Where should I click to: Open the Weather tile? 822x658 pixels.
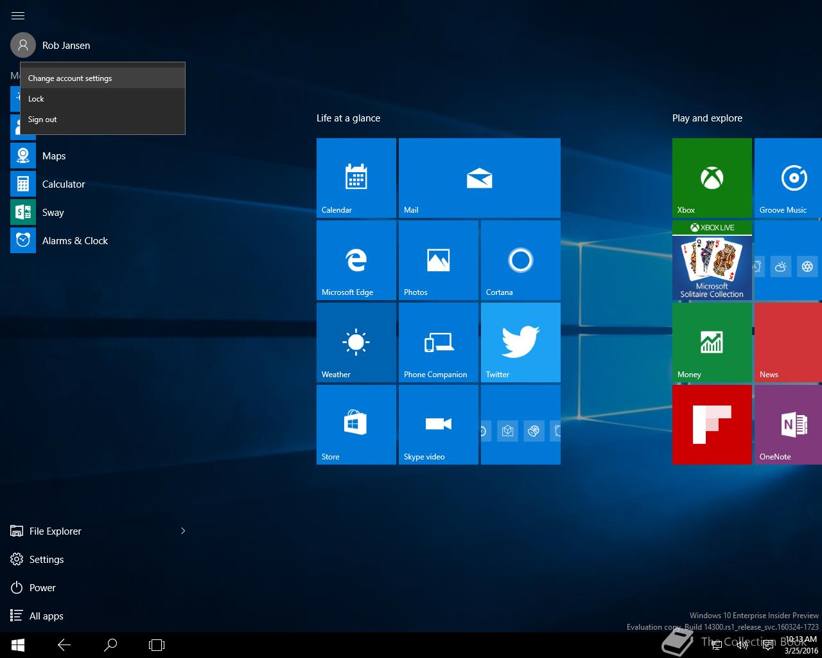(x=356, y=342)
